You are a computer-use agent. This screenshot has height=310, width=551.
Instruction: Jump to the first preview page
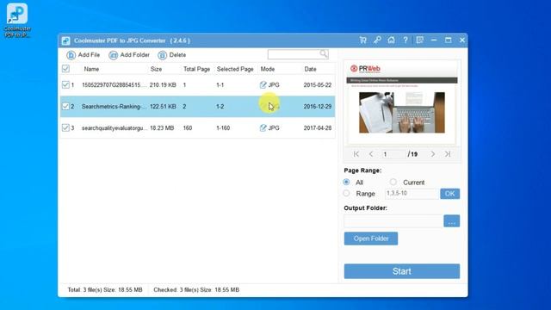tap(356, 154)
